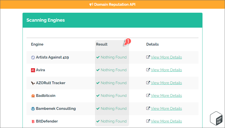Click the megaphone icon in the orange banner
225x128 pixels.
[x=91, y=4]
